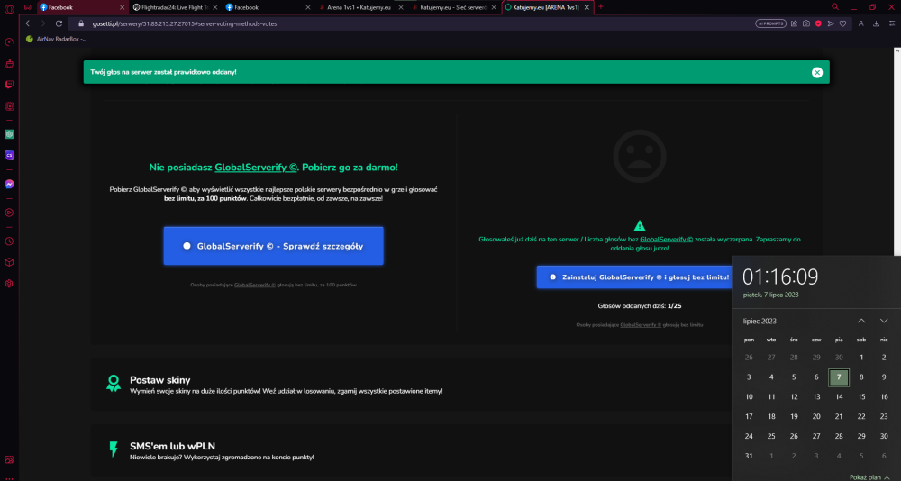Click the photo icon near sidebar bottom

(9, 459)
